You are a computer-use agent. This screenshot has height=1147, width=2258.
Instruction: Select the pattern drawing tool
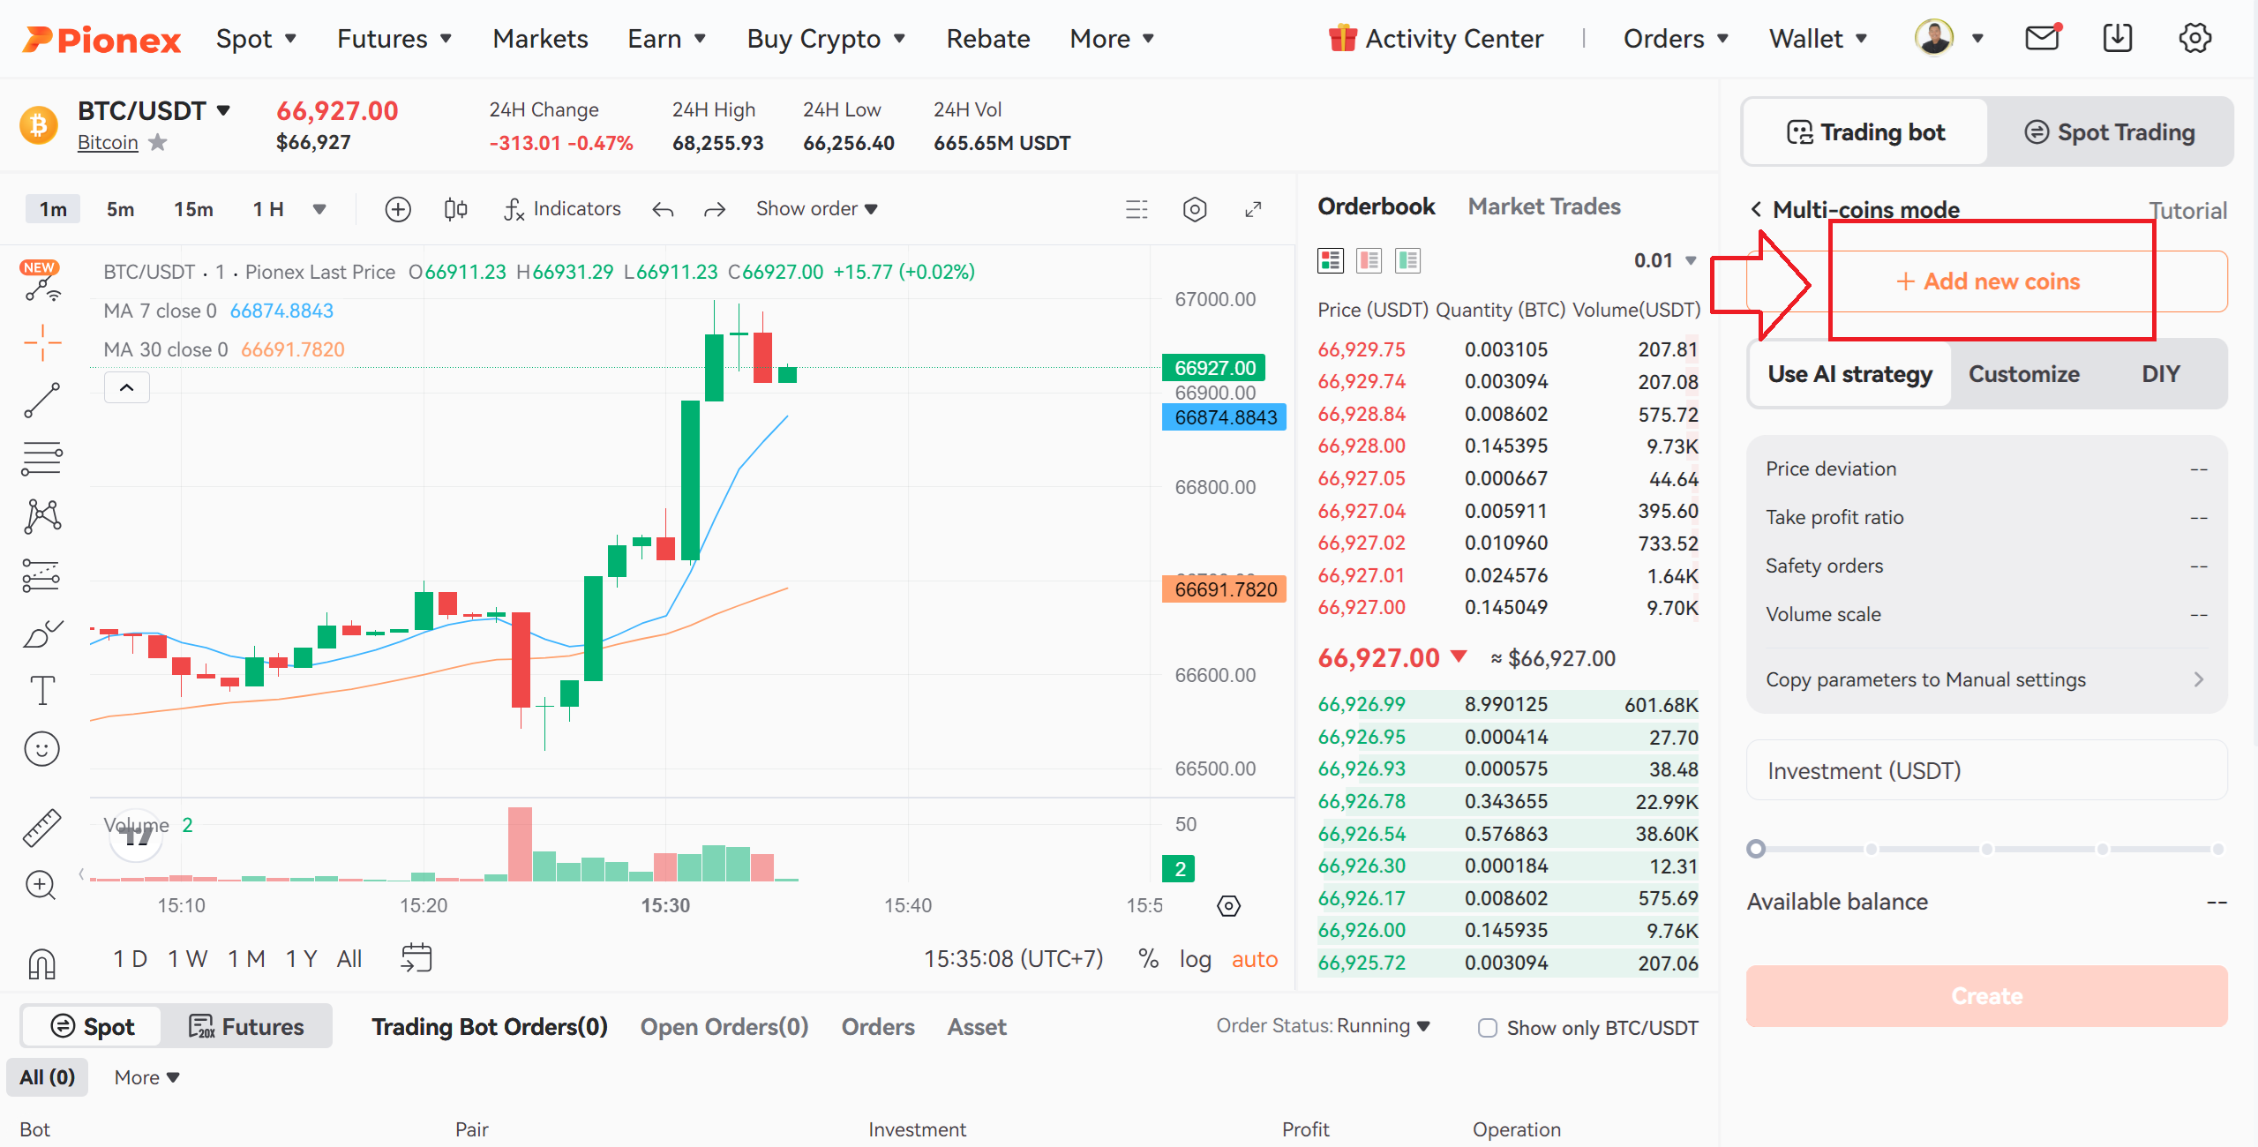pyautogui.click(x=41, y=516)
